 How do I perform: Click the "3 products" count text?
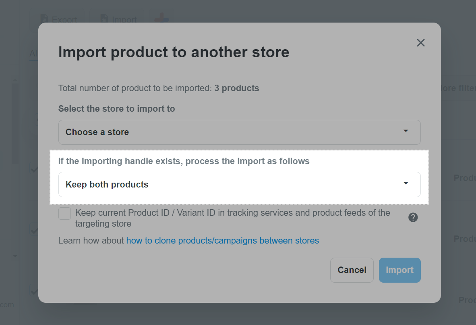pos(237,88)
